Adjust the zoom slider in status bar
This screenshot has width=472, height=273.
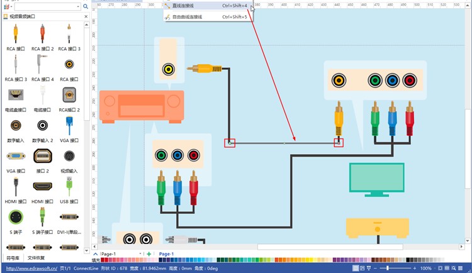(x=388, y=268)
